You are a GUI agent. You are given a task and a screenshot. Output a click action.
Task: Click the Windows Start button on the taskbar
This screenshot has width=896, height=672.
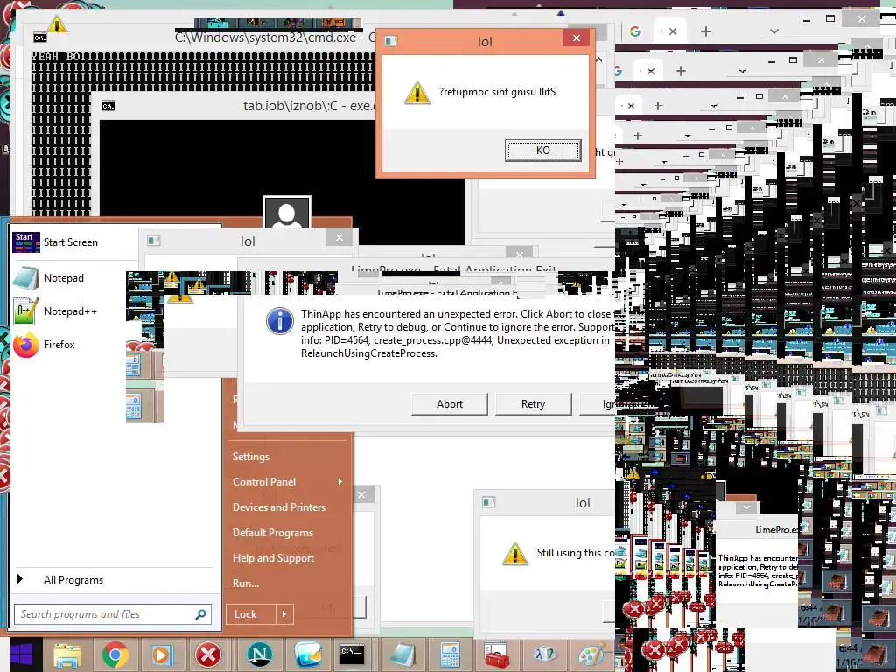pyautogui.click(x=22, y=654)
